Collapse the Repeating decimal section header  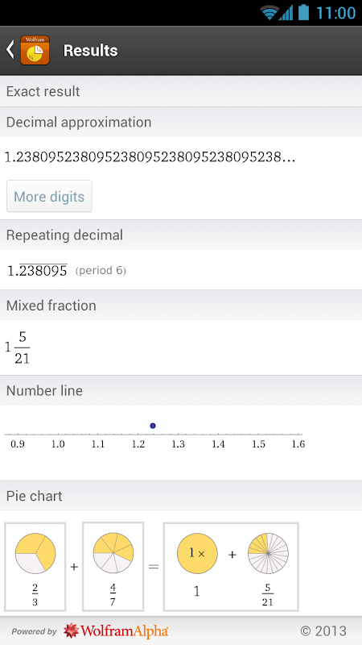point(181,235)
